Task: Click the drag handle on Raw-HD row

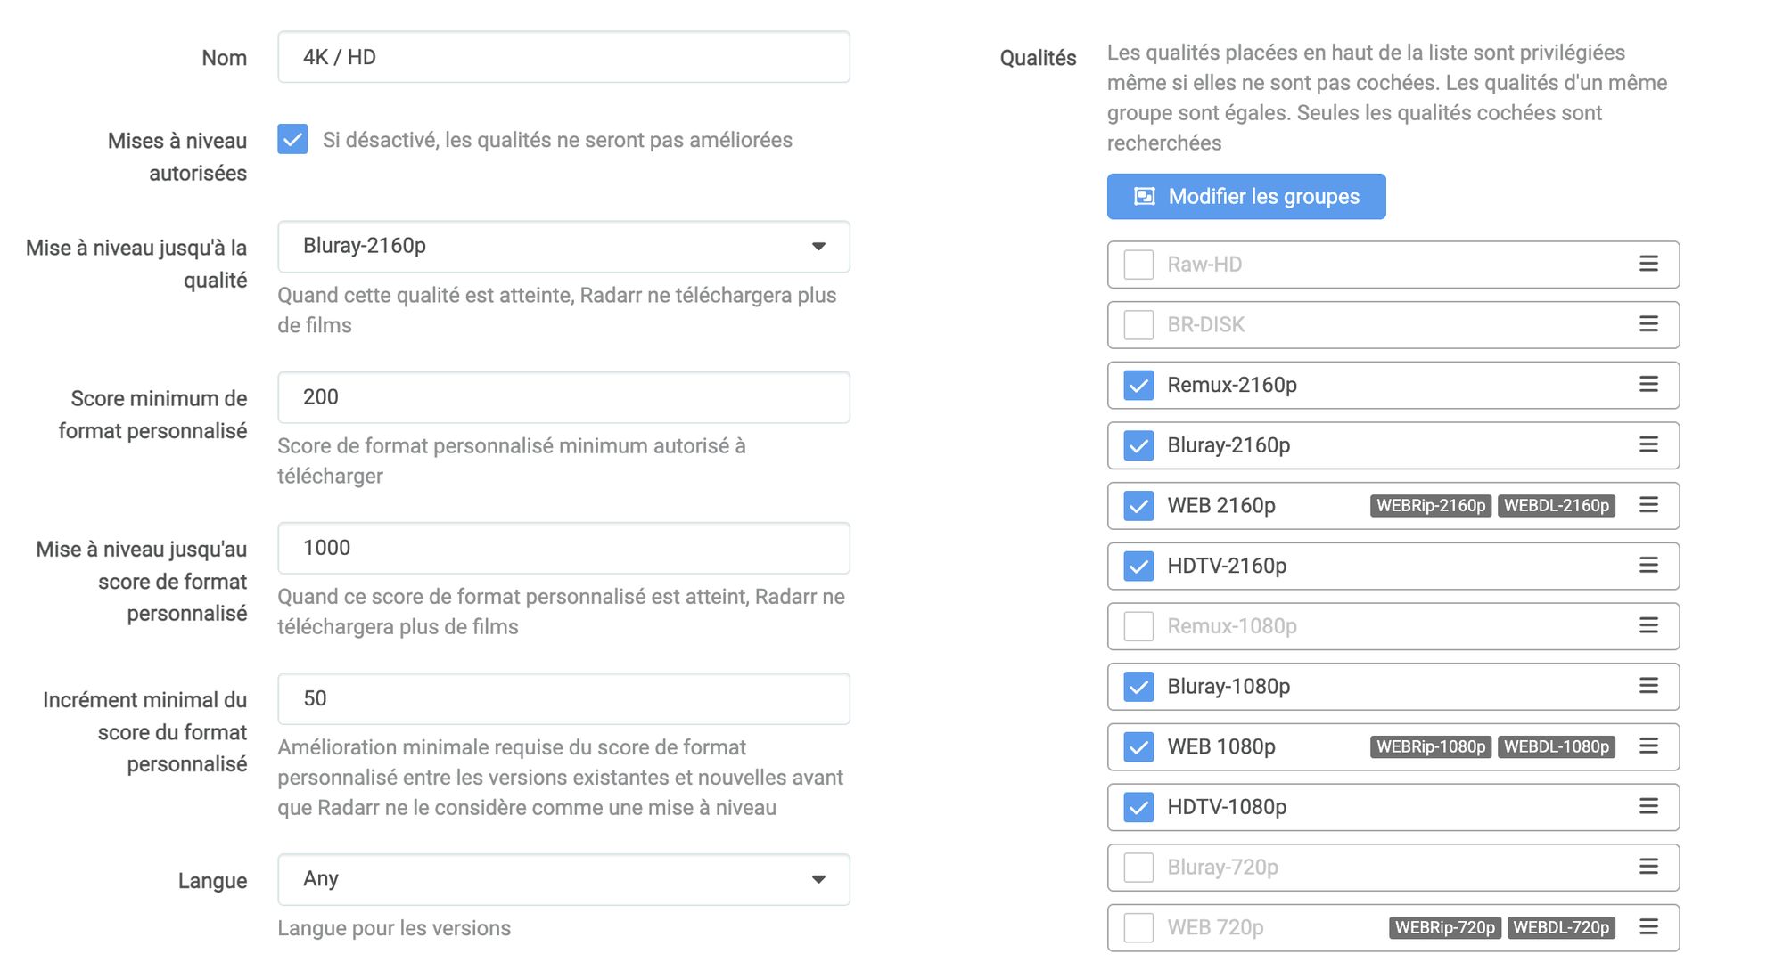Action: click(1648, 264)
